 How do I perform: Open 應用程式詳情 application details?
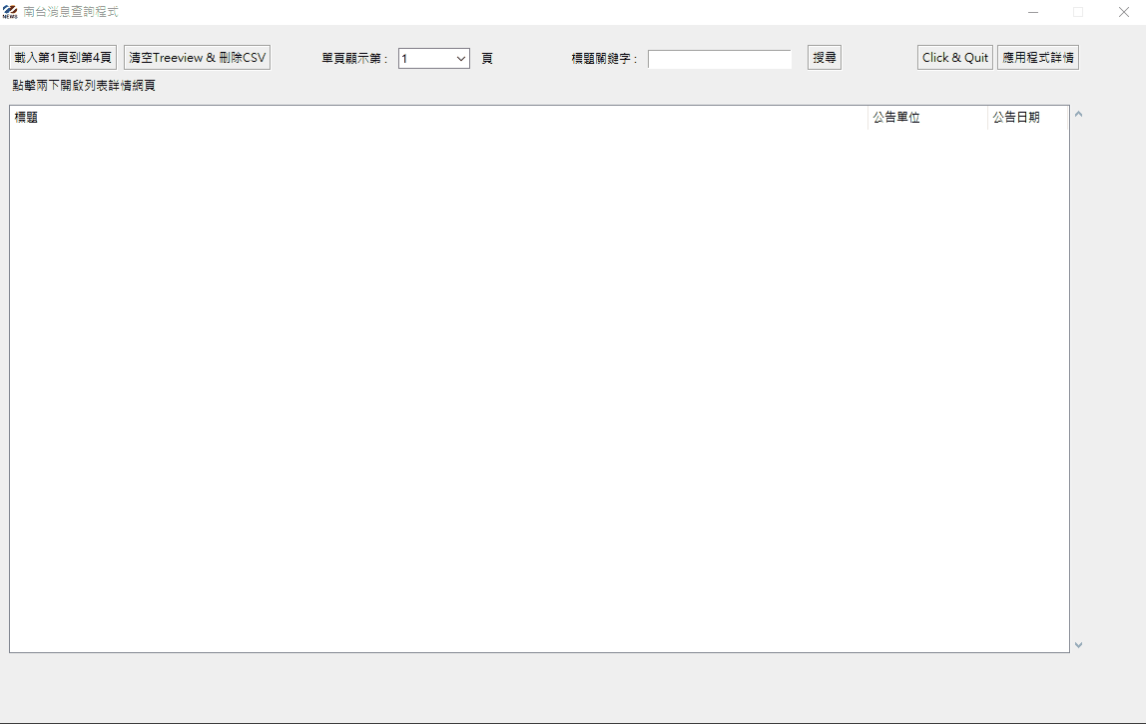(1037, 58)
